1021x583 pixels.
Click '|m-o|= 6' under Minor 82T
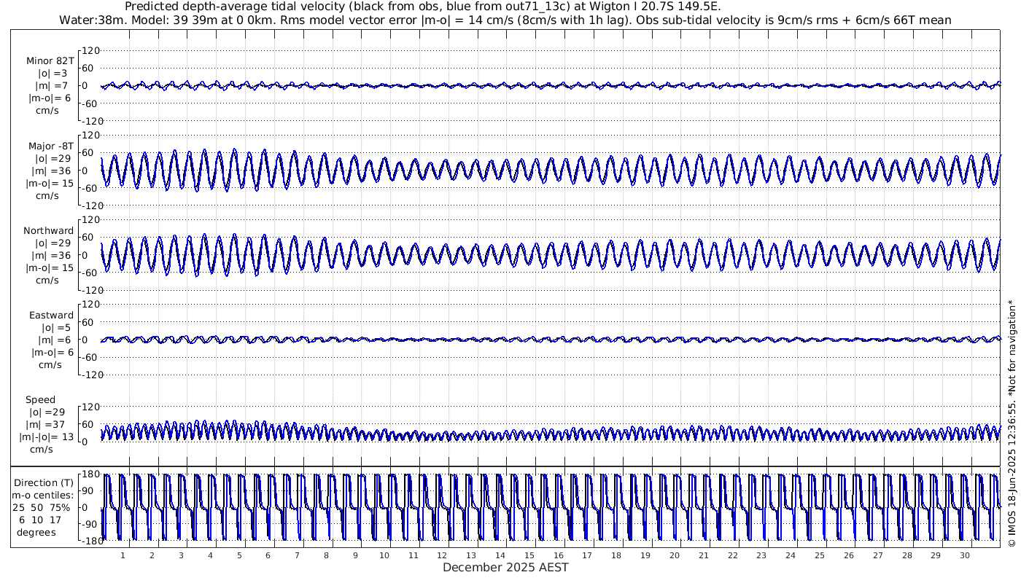point(50,98)
